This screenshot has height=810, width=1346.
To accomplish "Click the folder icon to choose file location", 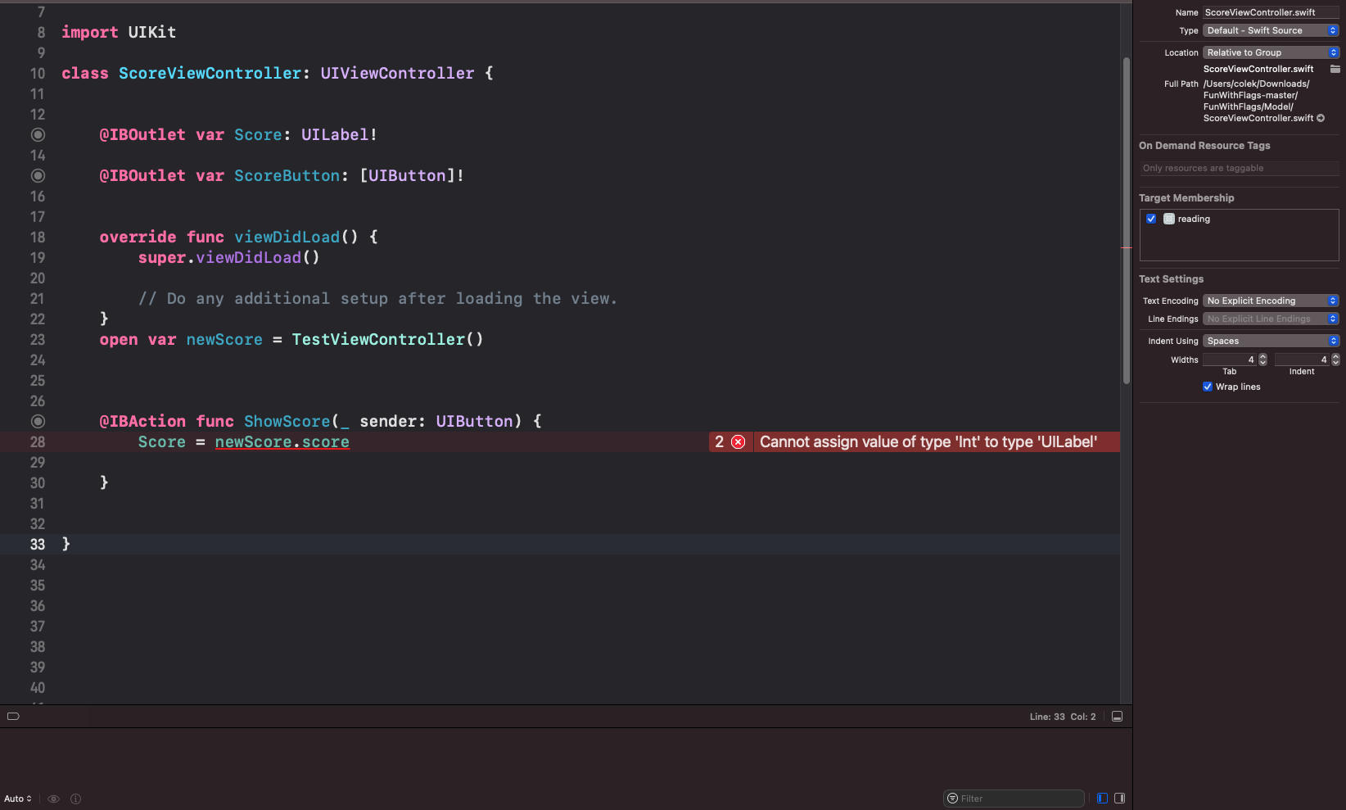I will coord(1335,69).
